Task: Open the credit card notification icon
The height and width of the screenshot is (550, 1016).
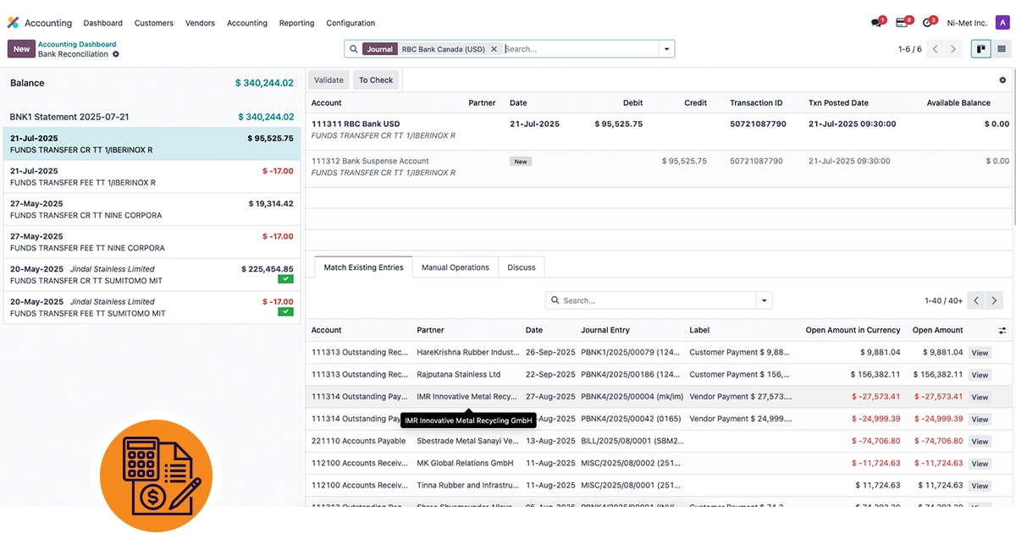Action: 903,23
